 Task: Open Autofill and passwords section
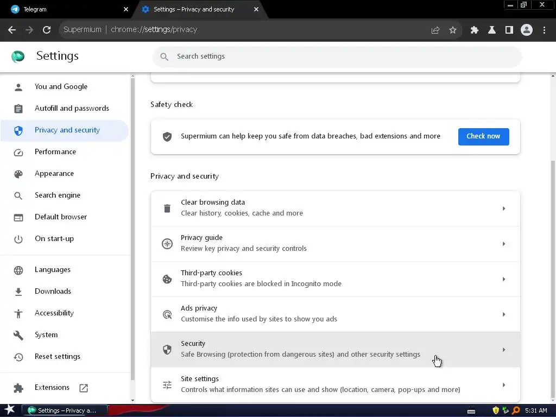click(x=65, y=109)
